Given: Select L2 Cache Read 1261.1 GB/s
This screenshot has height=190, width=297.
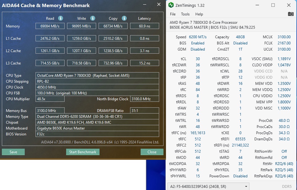Looking at the screenshot, I should (x=50, y=51).
